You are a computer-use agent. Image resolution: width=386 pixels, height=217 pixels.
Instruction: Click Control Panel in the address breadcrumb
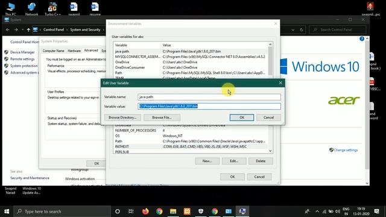(x=54, y=30)
